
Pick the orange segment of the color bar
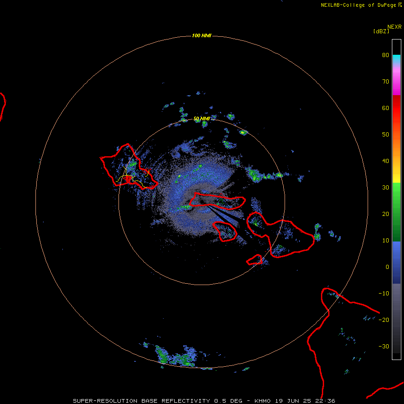(x=396, y=148)
